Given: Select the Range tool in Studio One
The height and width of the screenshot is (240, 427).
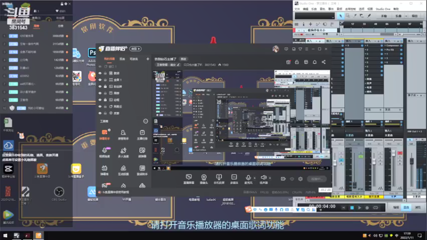Looking at the screenshot, I should 348,16.
